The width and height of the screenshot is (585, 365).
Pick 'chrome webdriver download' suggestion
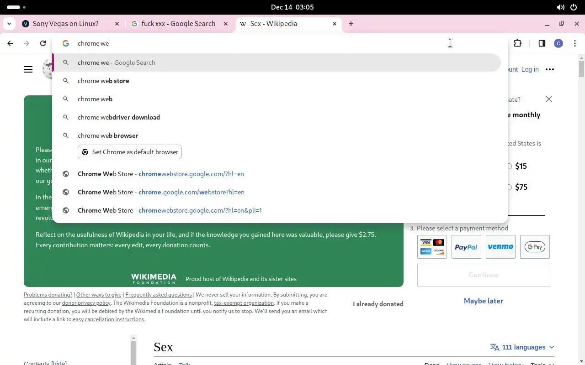[x=277, y=117]
